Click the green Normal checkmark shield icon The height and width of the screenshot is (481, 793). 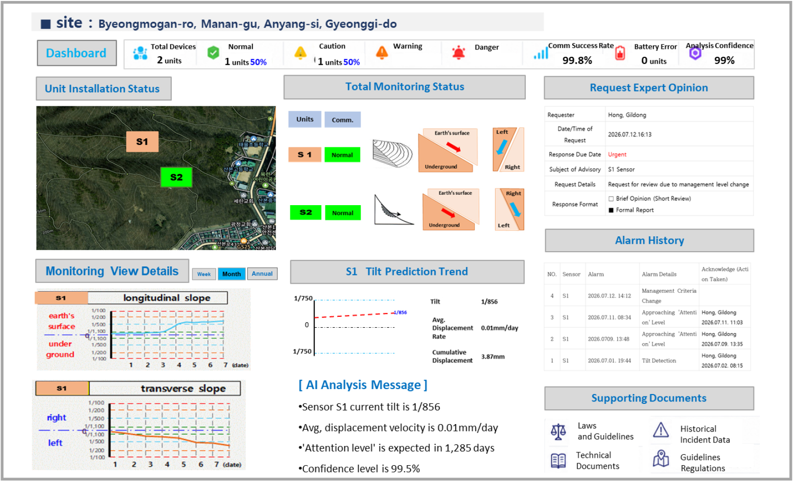[x=213, y=52]
